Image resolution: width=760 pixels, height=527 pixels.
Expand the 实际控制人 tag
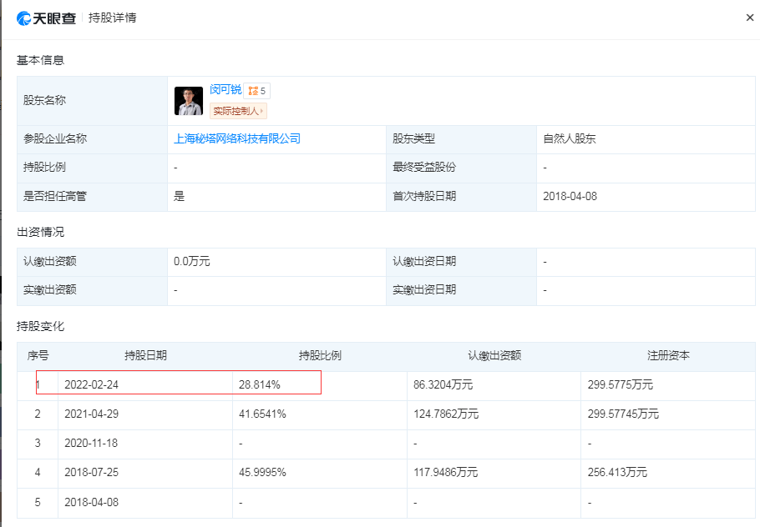point(238,111)
